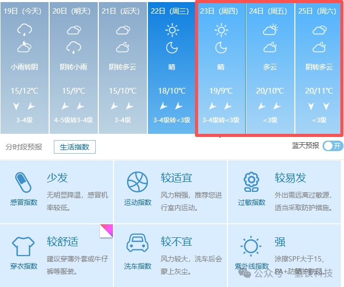Click the car wash index icon
Image resolution: width=344 pixels, height=287 pixels.
coord(137,244)
